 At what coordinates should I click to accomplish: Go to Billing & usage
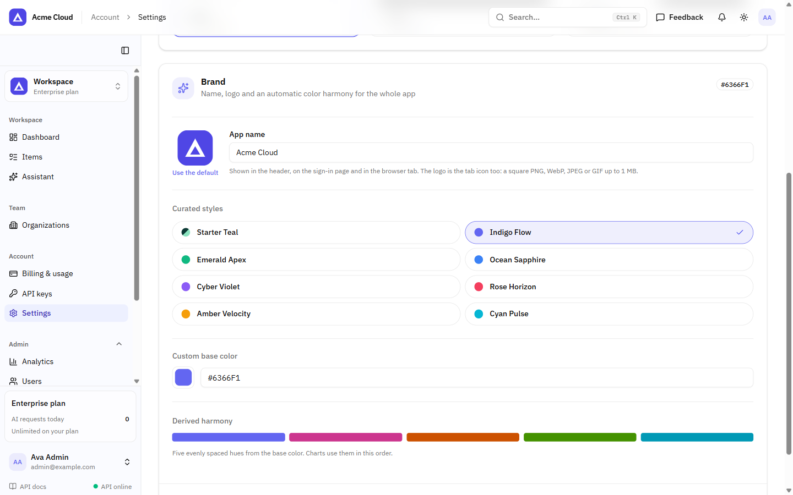(66, 273)
